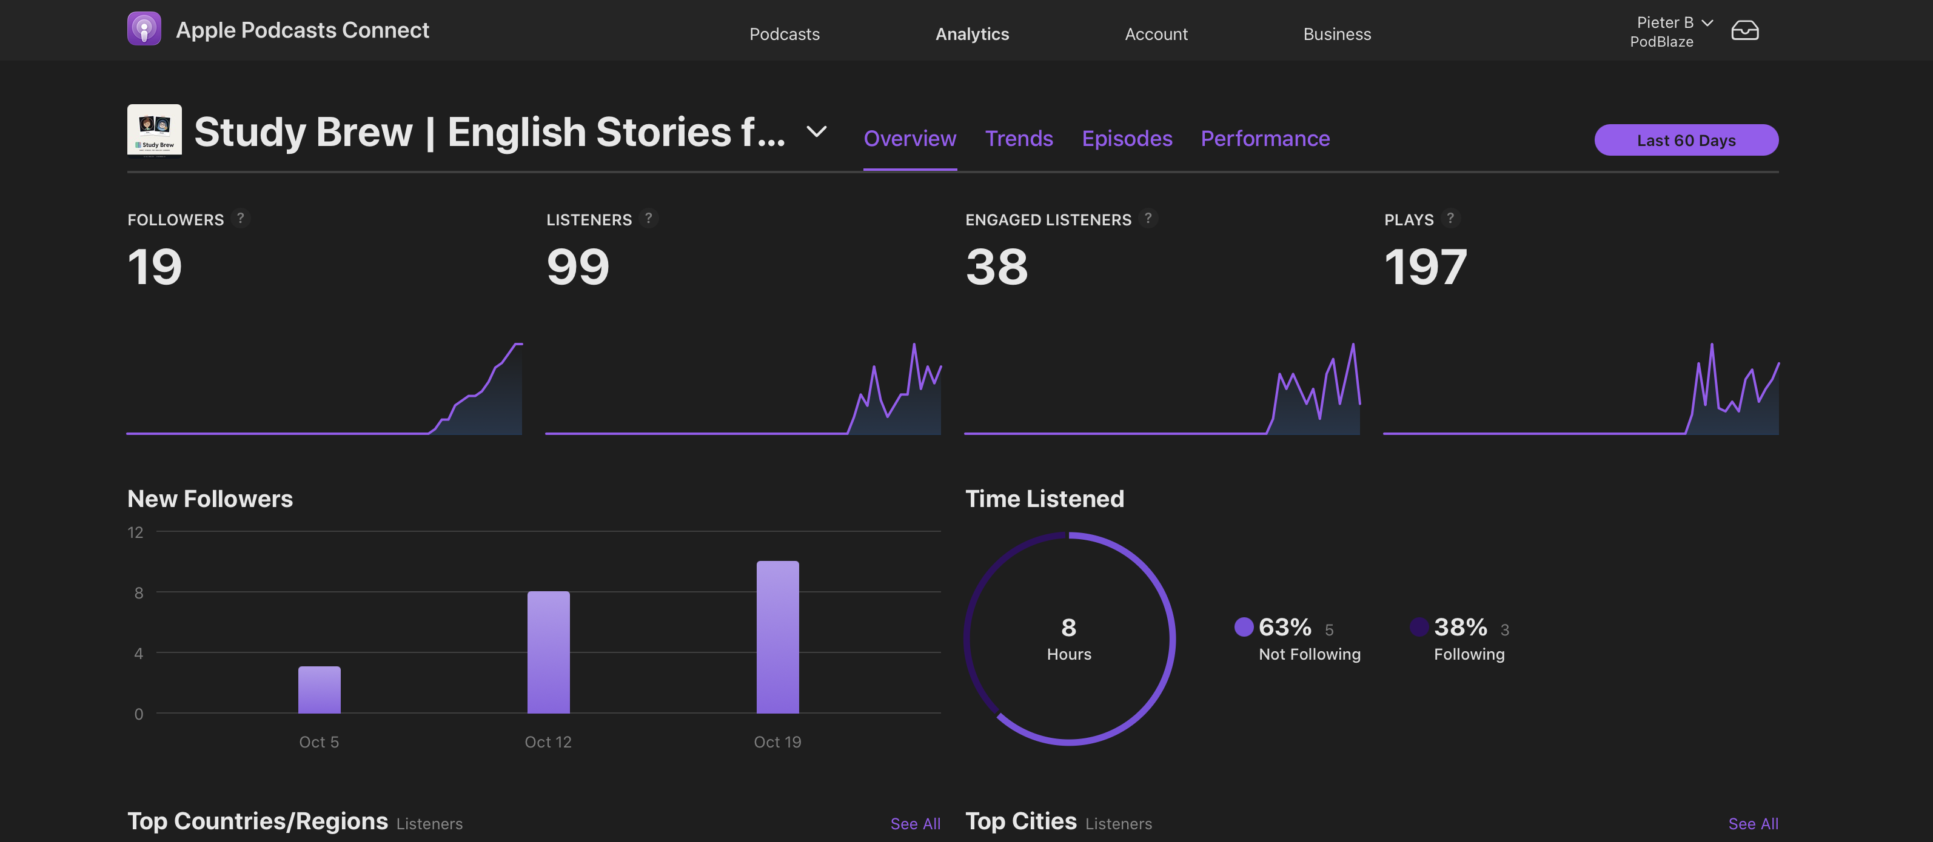Expand the podcast selector chevron
The image size is (1933, 842).
[816, 132]
